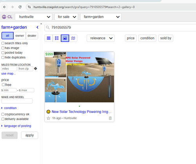Open the farm+garden subcategory dropdown
The image size is (196, 164).
[101, 17]
